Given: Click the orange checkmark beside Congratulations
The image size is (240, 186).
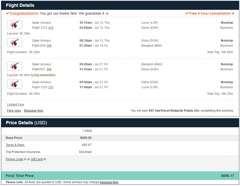Looking at the screenshot, I should pyautogui.click(x=8, y=13).
